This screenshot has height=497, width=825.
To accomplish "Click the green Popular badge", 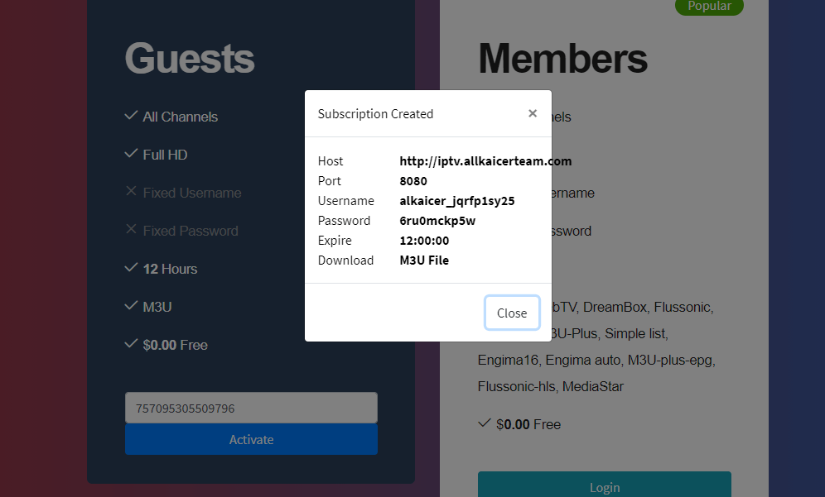I will 709,7.
